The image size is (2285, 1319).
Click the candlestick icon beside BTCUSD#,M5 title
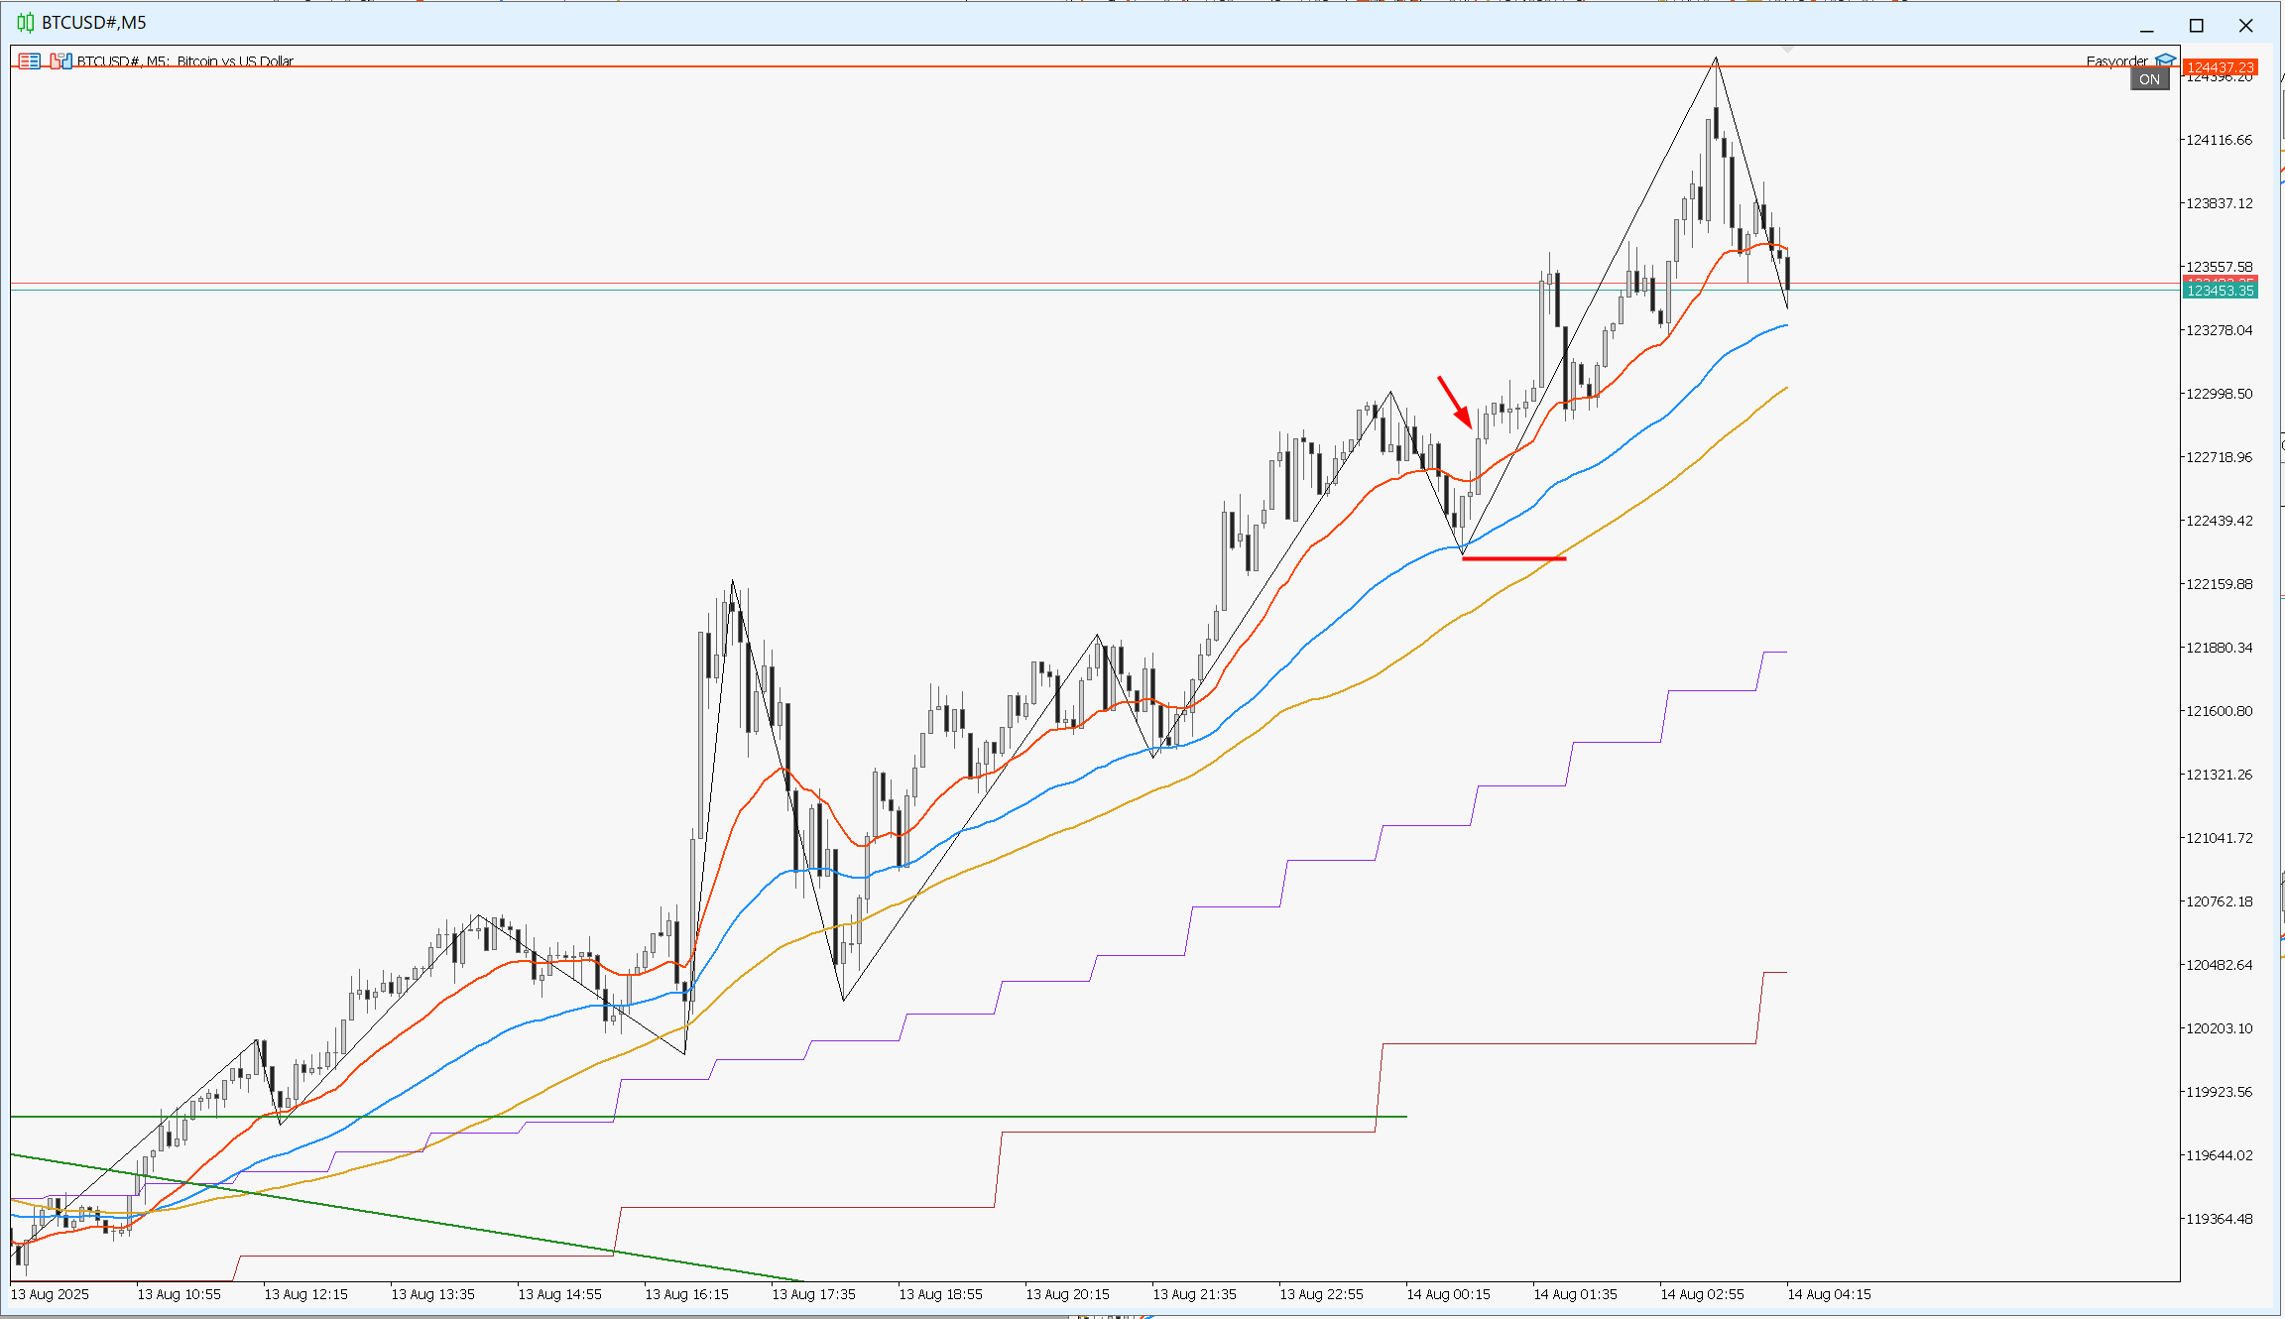(25, 23)
